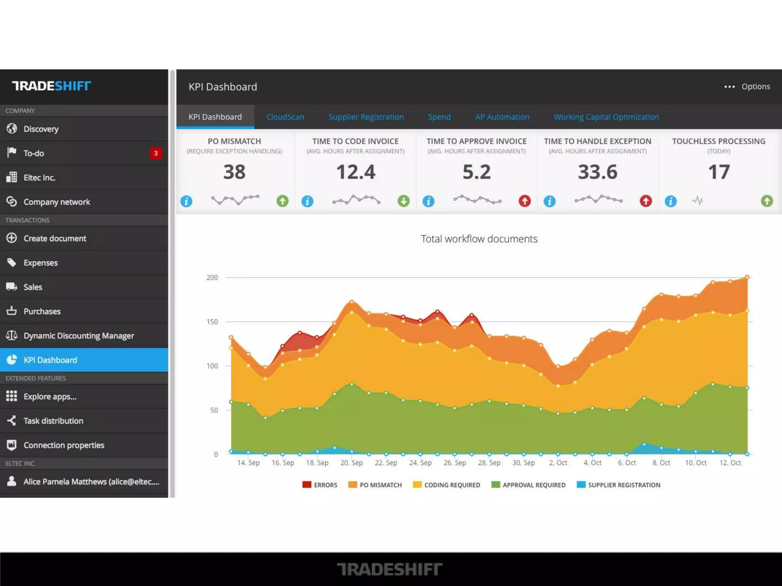Click the Explore apps grid icon

tap(11, 396)
